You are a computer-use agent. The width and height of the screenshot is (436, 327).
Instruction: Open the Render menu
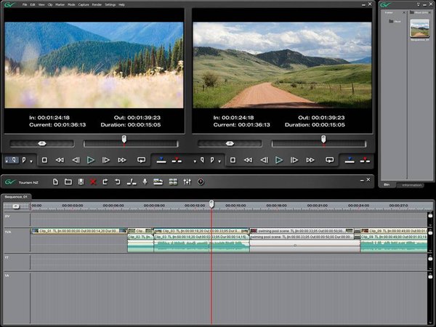click(x=96, y=5)
